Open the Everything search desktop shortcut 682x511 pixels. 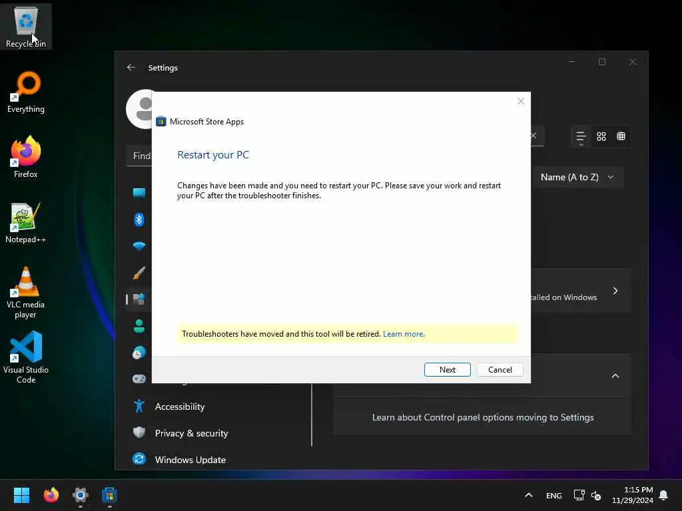click(x=26, y=92)
